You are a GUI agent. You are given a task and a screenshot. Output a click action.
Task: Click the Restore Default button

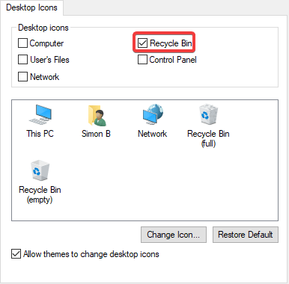point(246,235)
